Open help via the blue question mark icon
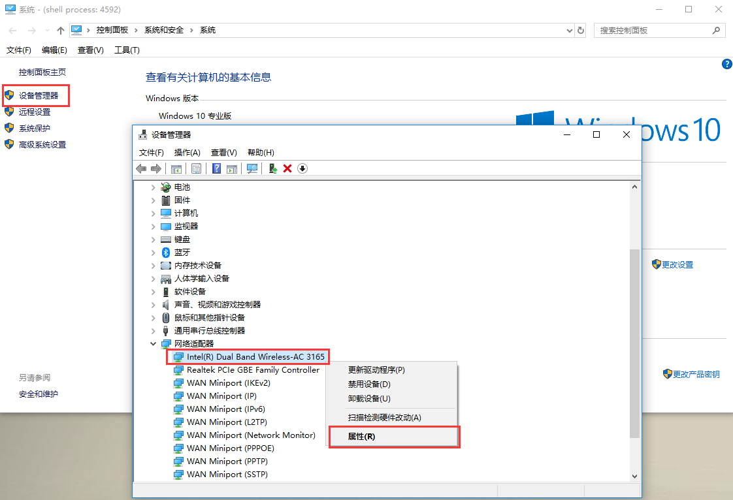The image size is (733, 500). [726, 64]
